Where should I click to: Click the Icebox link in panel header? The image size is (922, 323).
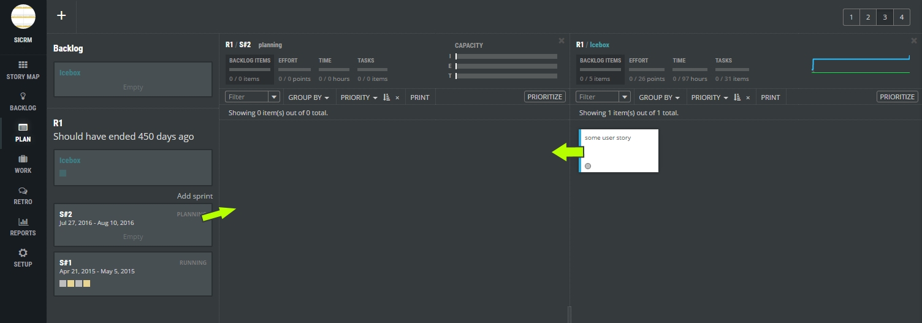[x=600, y=45]
